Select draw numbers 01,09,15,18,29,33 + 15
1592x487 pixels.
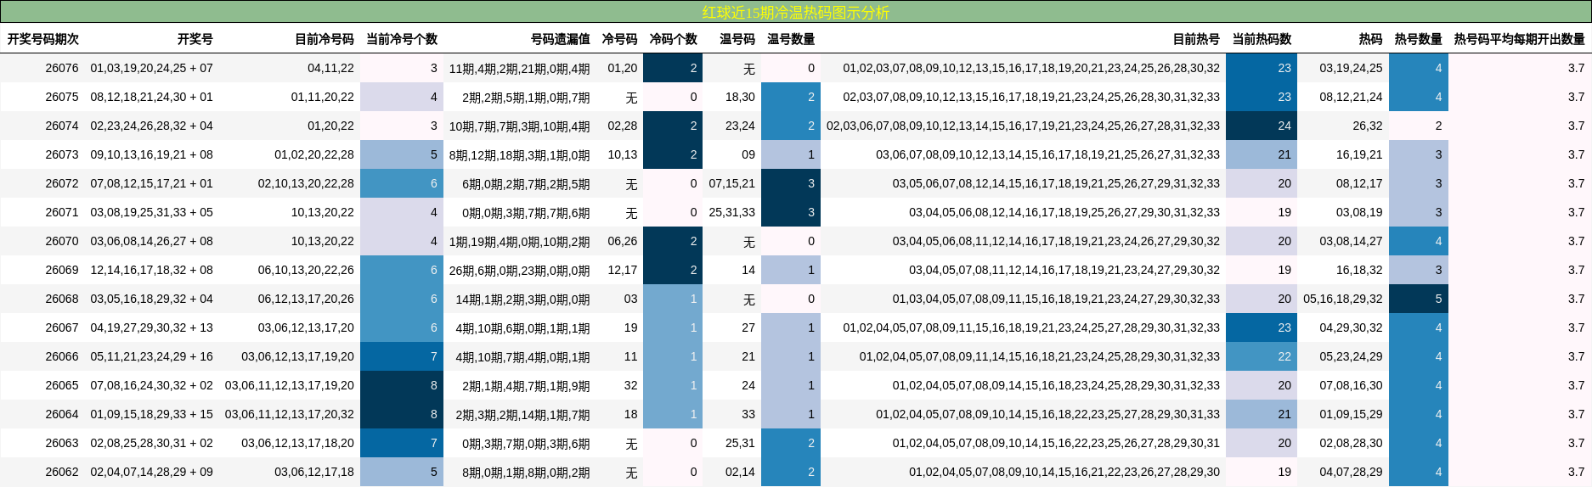(x=152, y=414)
